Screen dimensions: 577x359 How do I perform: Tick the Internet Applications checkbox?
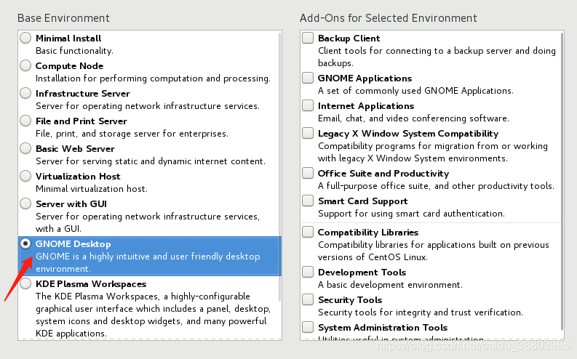tap(309, 105)
